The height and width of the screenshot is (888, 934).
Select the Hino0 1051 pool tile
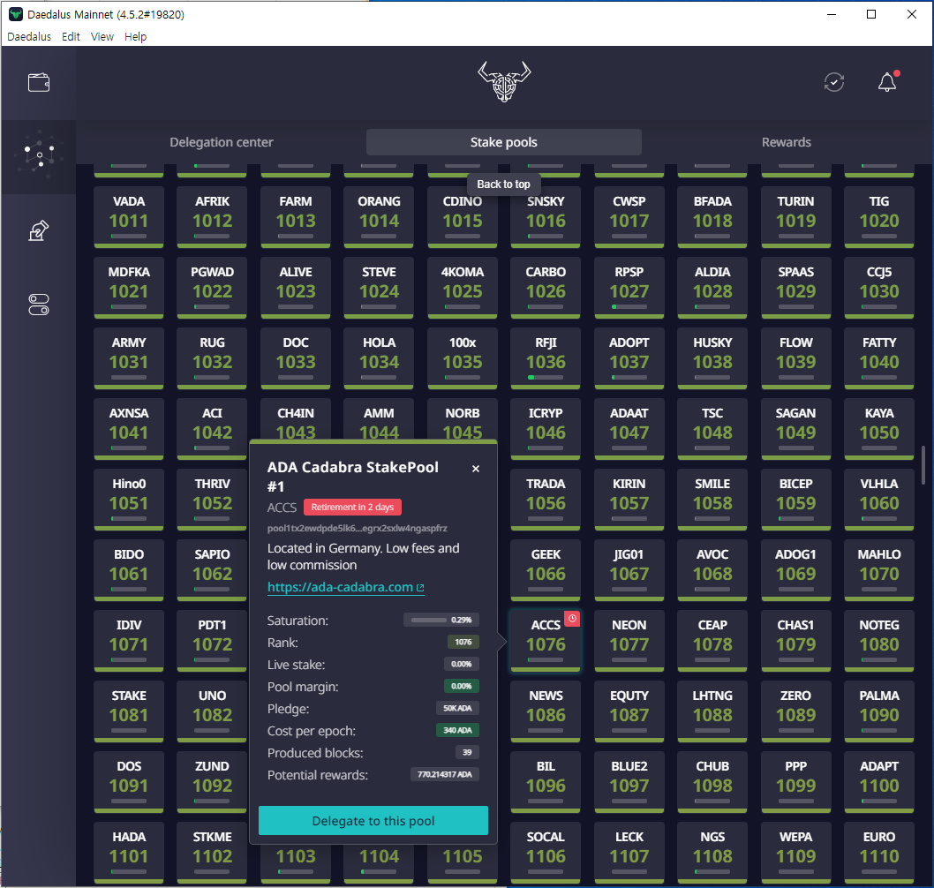pyautogui.click(x=129, y=500)
